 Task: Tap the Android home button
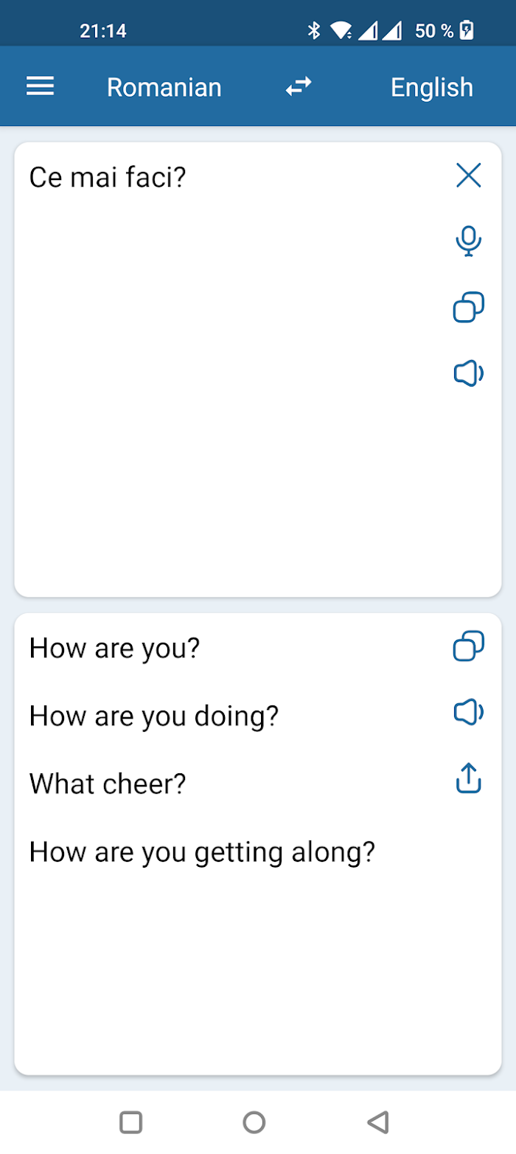(254, 1122)
